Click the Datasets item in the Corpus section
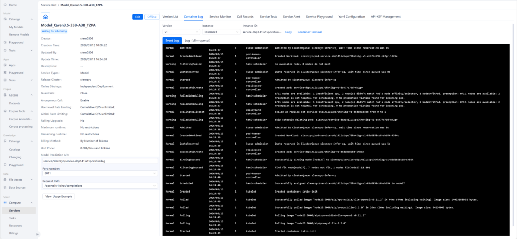The image size is (517, 239). click(x=15, y=103)
